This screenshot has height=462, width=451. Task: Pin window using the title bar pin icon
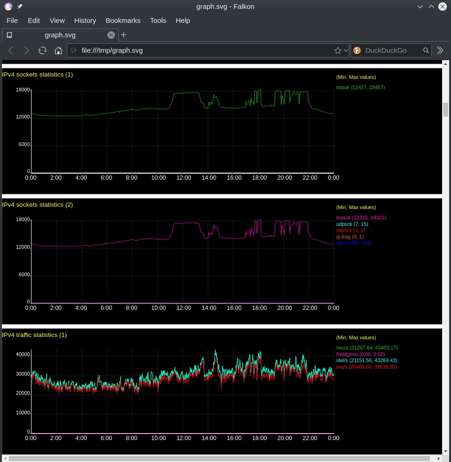click(x=20, y=7)
